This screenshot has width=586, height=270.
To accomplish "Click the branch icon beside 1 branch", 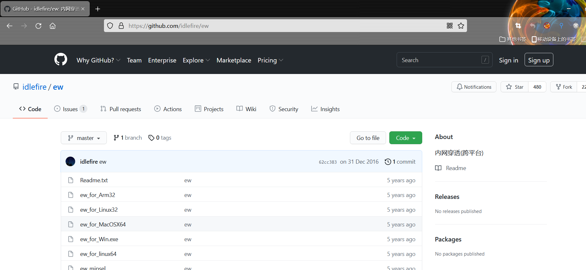I will click(116, 138).
